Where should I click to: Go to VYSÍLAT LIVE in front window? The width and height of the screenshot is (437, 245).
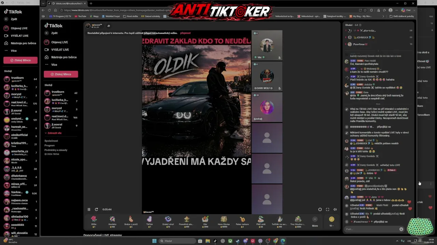tap(57, 50)
